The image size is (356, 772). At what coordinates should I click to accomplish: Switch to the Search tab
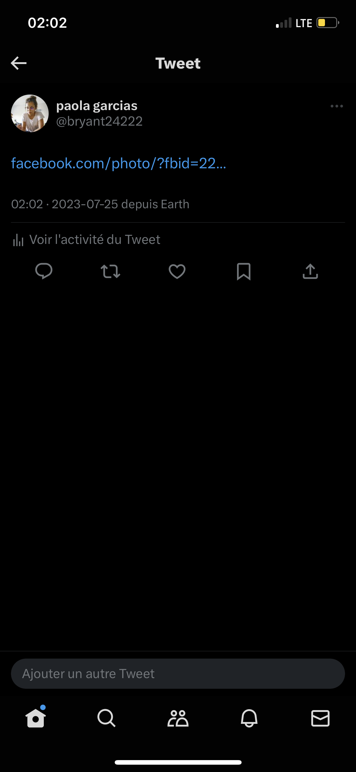[106, 718]
